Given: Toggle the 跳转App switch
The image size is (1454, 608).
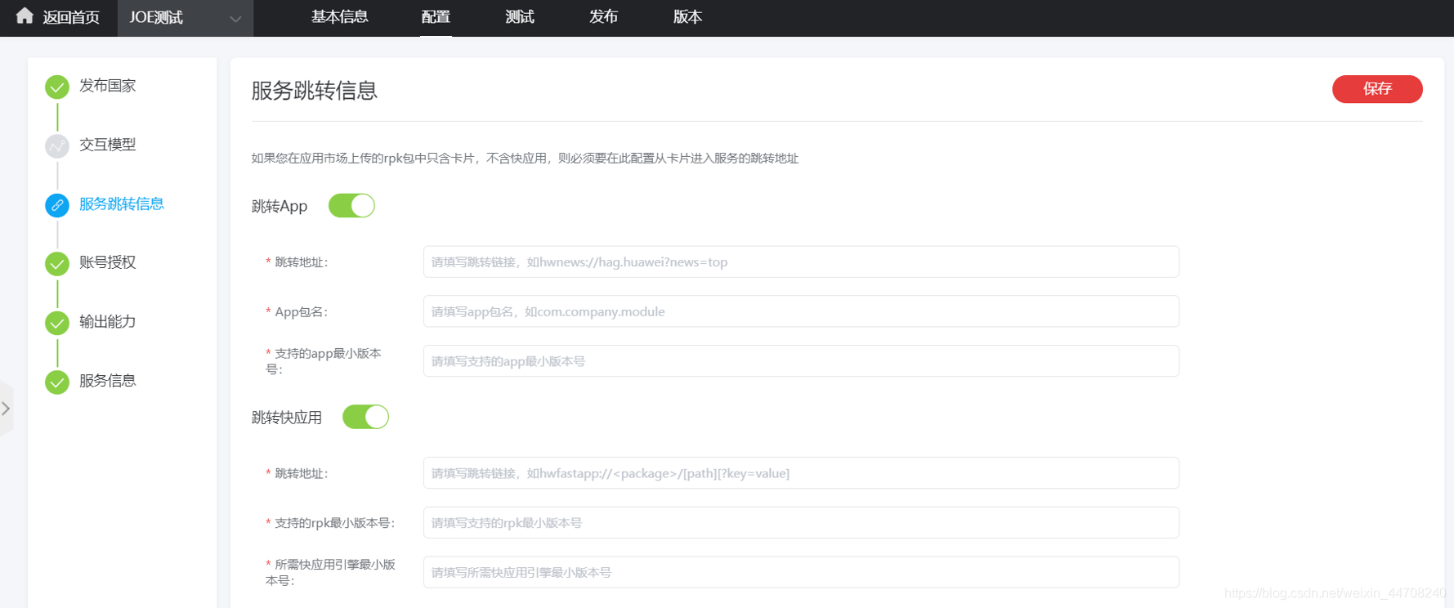Looking at the screenshot, I should click(x=351, y=206).
